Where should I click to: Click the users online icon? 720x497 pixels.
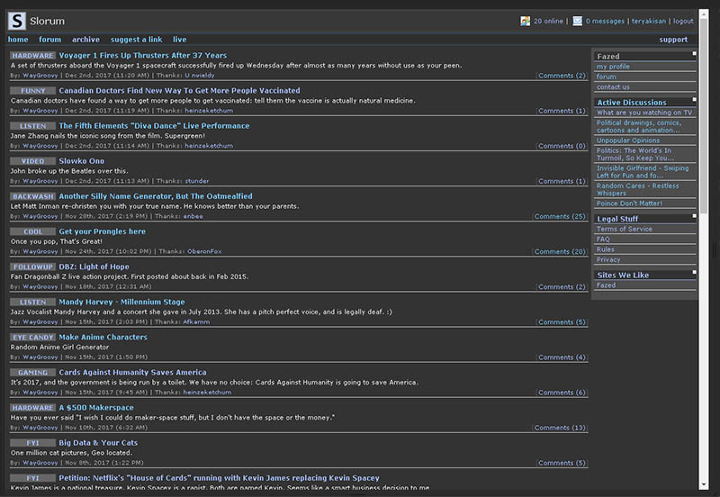coord(525,21)
